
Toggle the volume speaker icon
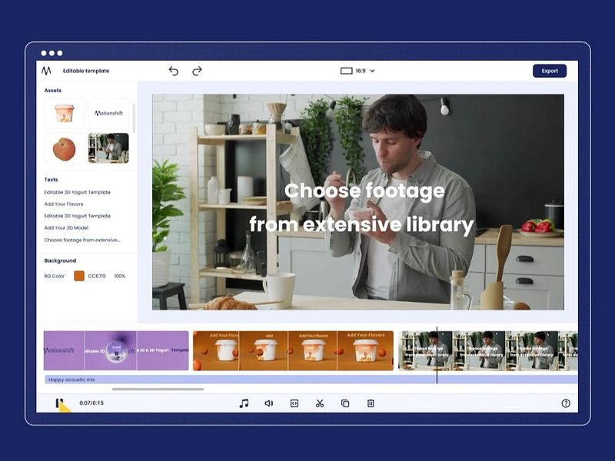click(x=268, y=403)
